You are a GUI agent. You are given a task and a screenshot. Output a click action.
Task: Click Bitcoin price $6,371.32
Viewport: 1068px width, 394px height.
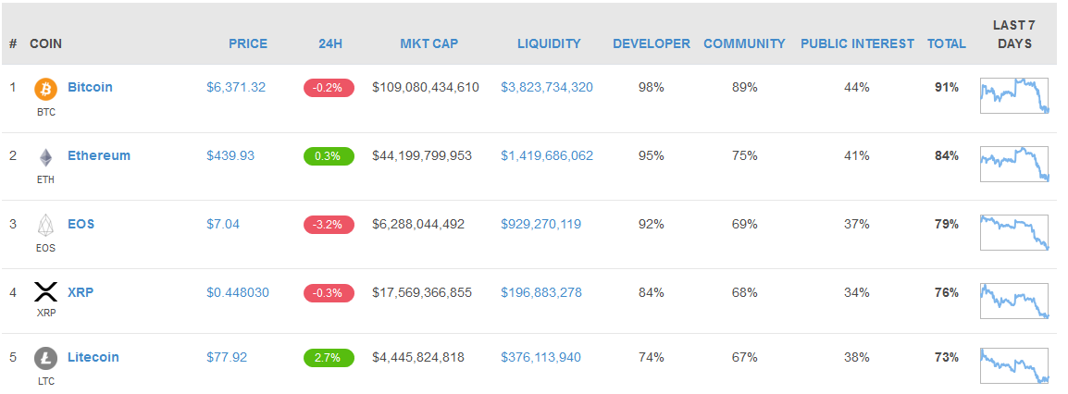(236, 87)
